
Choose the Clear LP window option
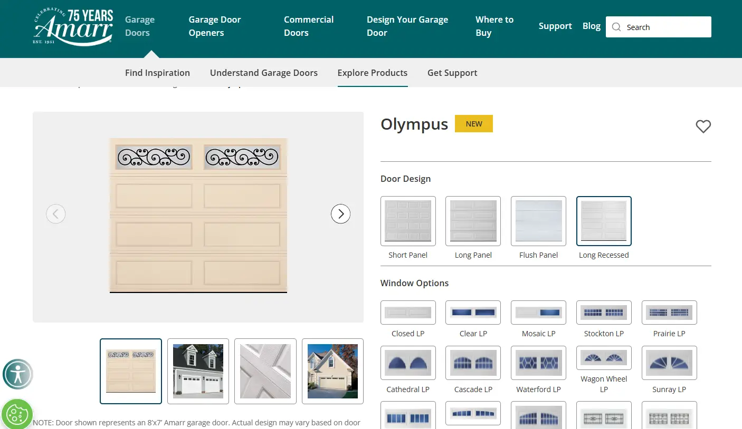tap(473, 313)
